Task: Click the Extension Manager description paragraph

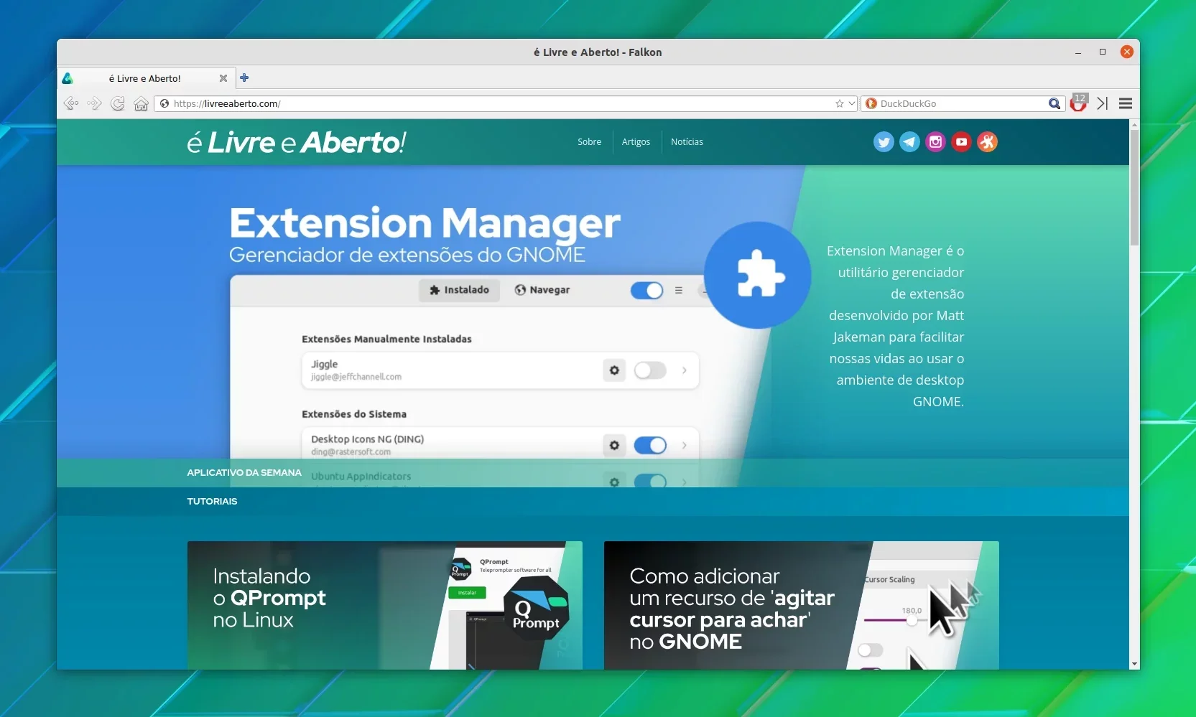Action: (x=895, y=326)
